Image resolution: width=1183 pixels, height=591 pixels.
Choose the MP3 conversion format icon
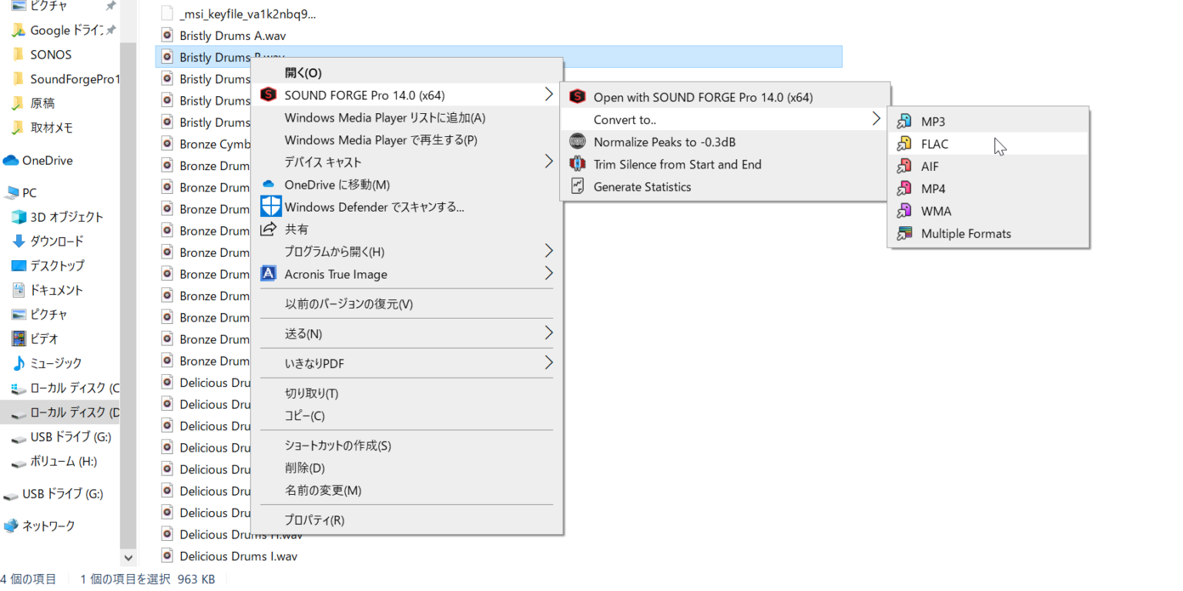pos(905,122)
